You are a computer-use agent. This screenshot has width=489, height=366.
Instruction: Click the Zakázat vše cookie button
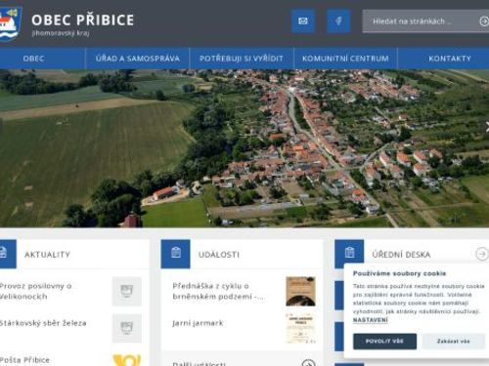click(454, 342)
